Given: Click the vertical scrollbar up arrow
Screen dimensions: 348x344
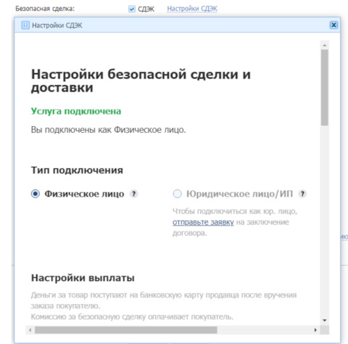Looking at the screenshot, I should 325,45.
